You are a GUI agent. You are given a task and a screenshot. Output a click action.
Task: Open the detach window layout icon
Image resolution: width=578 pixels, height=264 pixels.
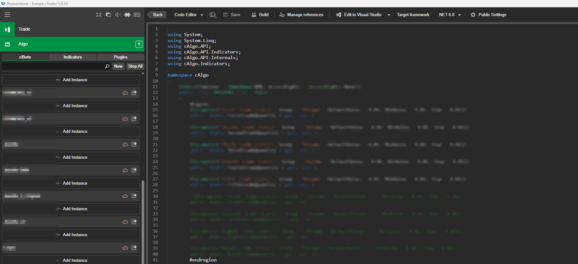coord(108,15)
